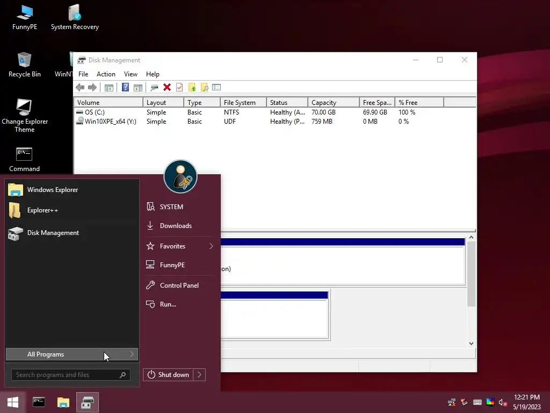
Task: Click the scroll up arrow in disk pane
Action: pos(471,238)
